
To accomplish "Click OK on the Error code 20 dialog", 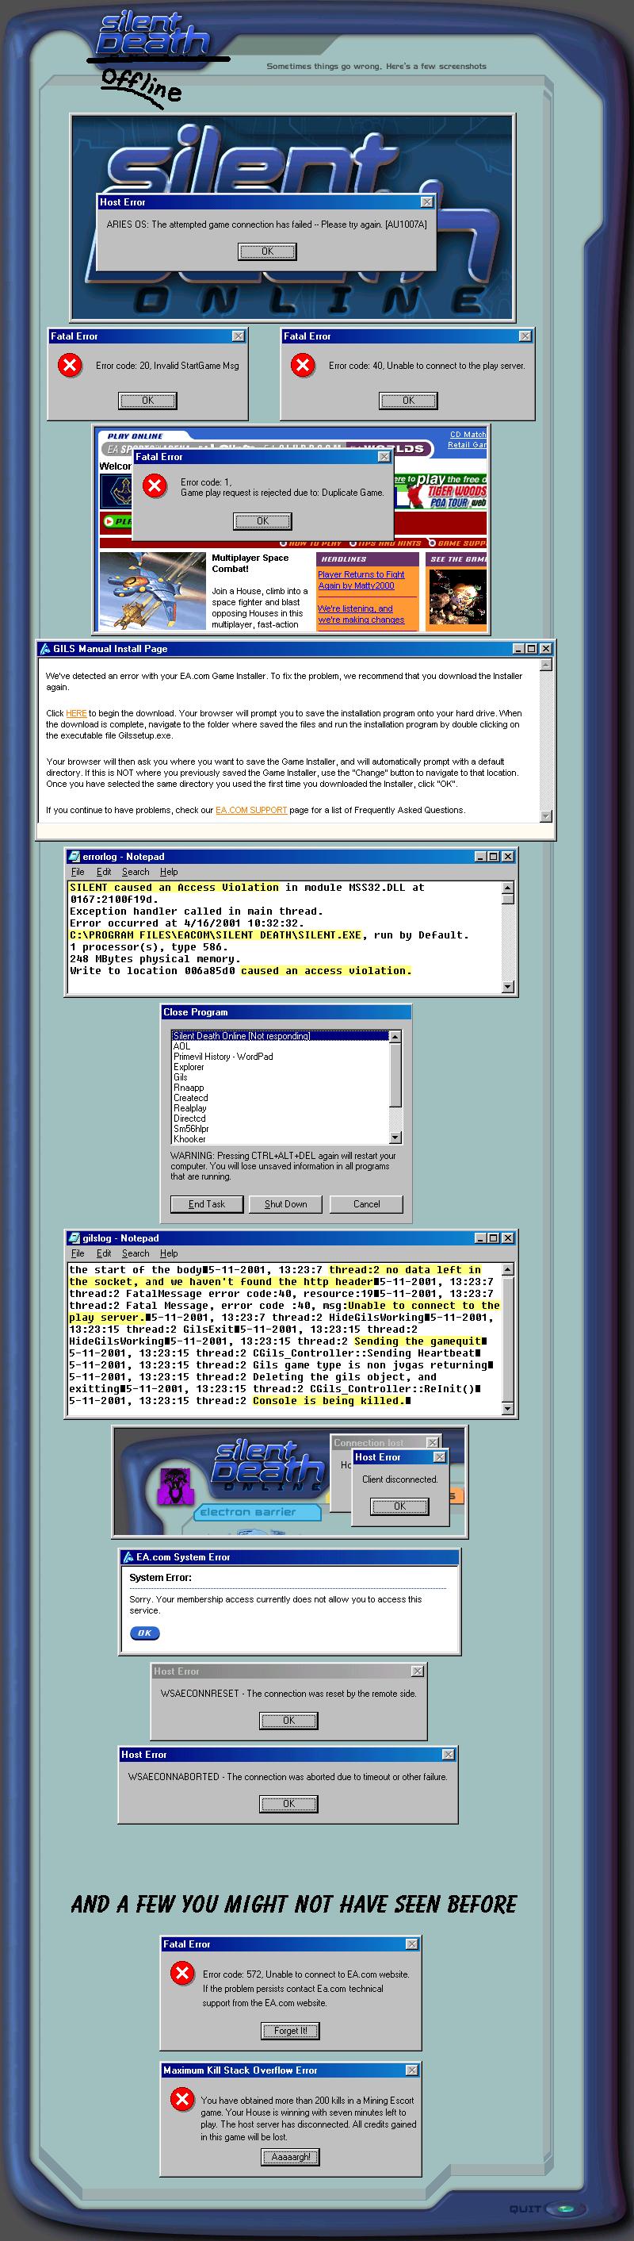I will [x=148, y=400].
